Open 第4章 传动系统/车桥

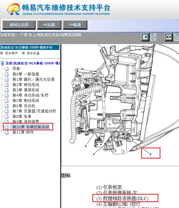(x=30, y=95)
